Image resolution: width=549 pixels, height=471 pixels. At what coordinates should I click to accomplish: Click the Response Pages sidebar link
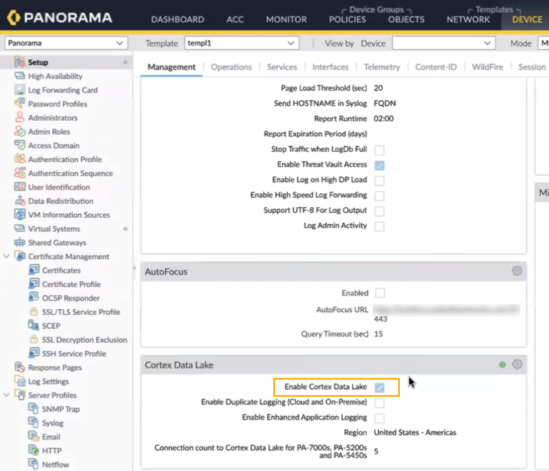click(x=55, y=367)
